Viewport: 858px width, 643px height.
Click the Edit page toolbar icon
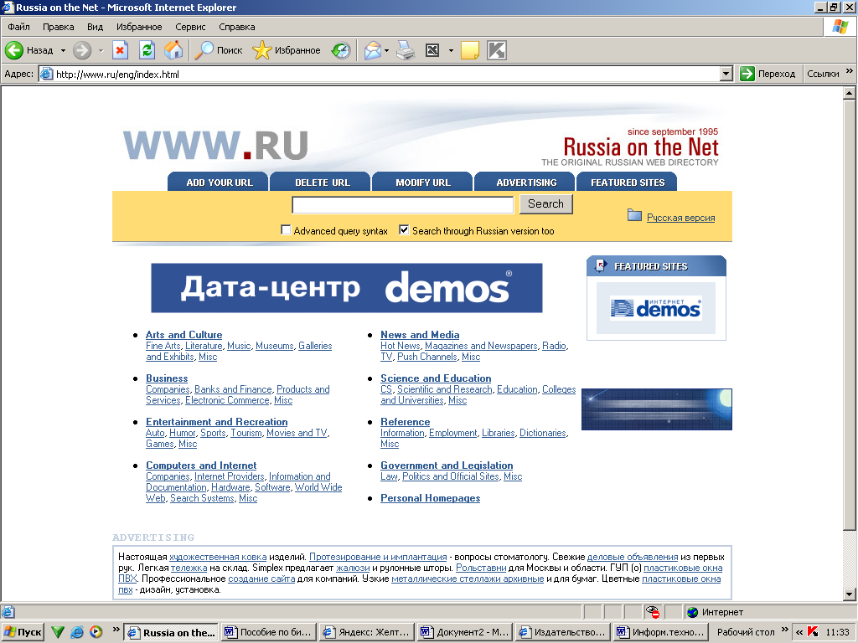(432, 50)
